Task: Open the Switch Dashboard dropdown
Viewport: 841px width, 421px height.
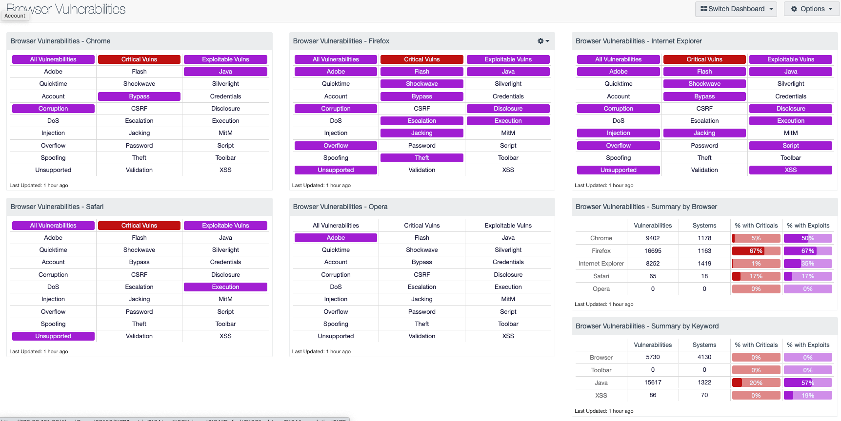Action: [x=736, y=9]
